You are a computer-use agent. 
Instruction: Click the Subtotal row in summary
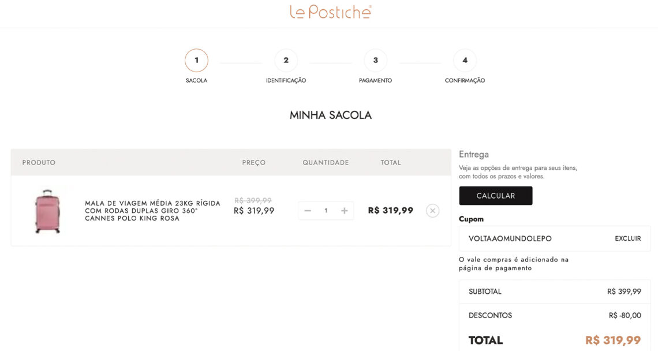pyautogui.click(x=554, y=292)
